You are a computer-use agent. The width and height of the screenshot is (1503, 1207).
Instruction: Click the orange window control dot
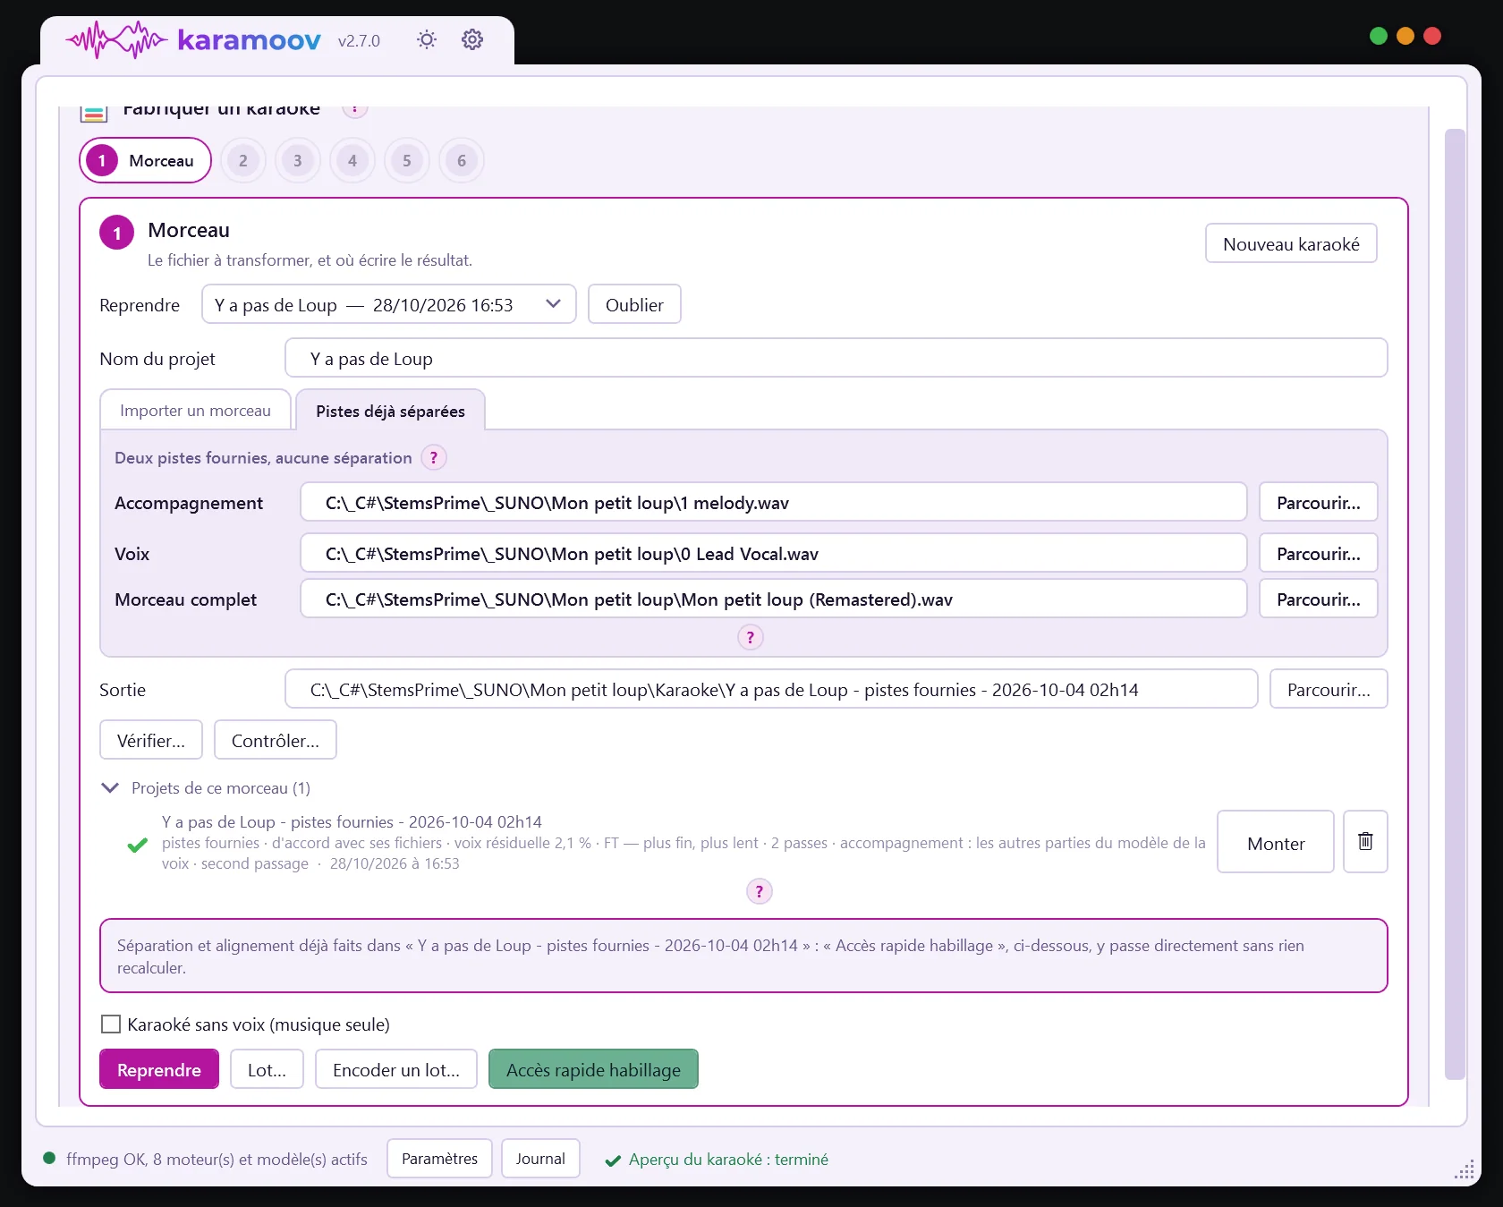coord(1405,36)
